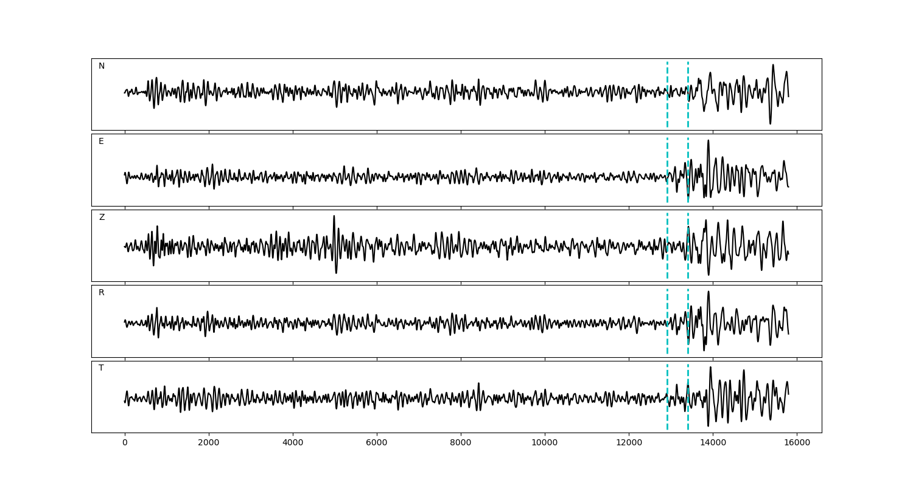Screen dimensions: 913x486
Task: Click the 2000 x-axis tick label
Action: (x=209, y=443)
